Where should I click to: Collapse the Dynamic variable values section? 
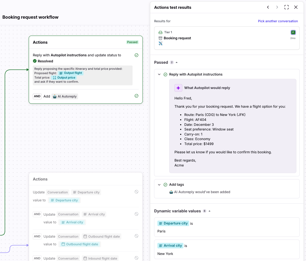pos(209,211)
